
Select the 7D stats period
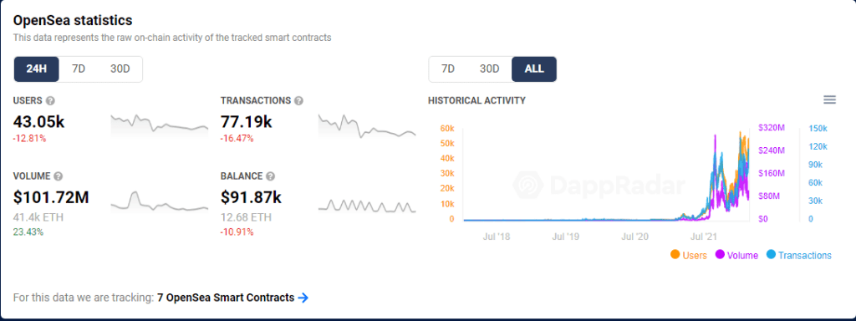pyautogui.click(x=79, y=69)
